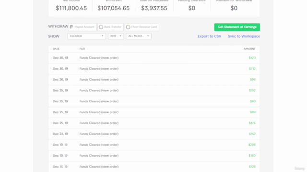Open view order link for the $176 row
The image size is (307, 172).
(x=110, y=123)
